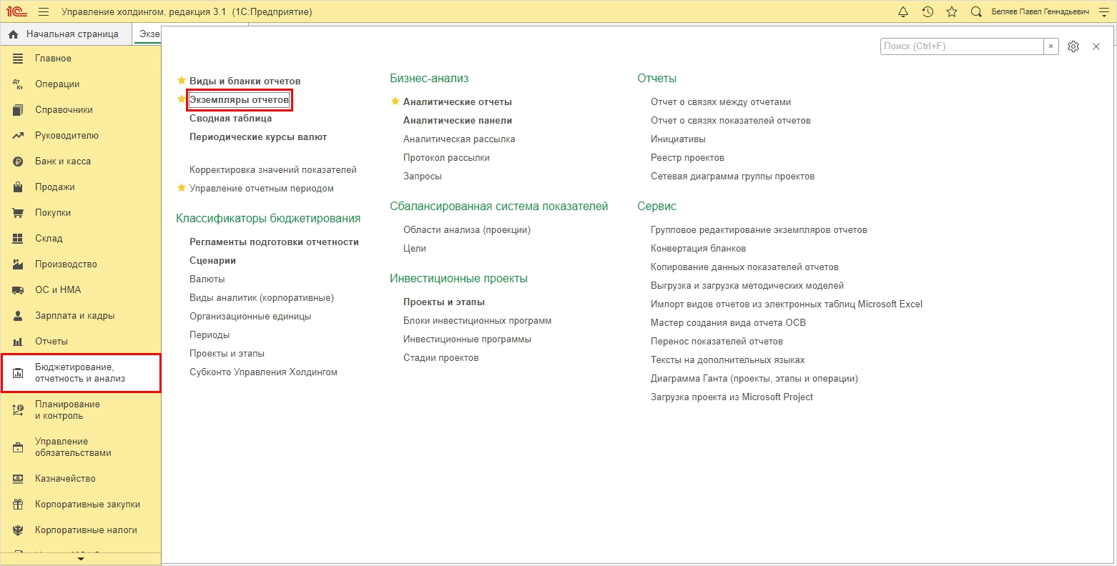Viewport: 1117px width, 566px height.
Task: Open Сводная таблица
Action: tap(230, 119)
